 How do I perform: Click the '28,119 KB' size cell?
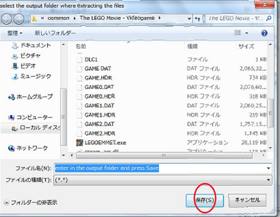[254, 142]
